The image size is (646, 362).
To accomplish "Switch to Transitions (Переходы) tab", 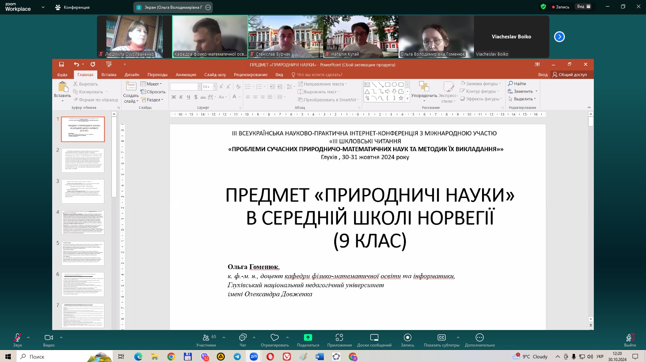I will pyautogui.click(x=157, y=75).
